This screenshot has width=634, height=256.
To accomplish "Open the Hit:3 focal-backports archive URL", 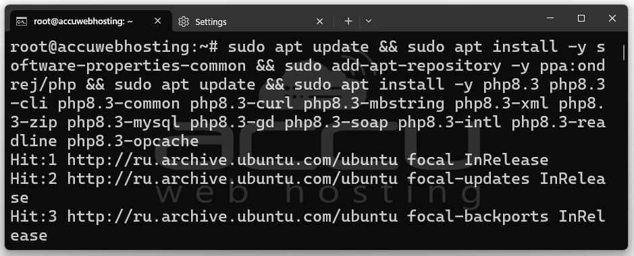I will pyautogui.click(x=232, y=217).
